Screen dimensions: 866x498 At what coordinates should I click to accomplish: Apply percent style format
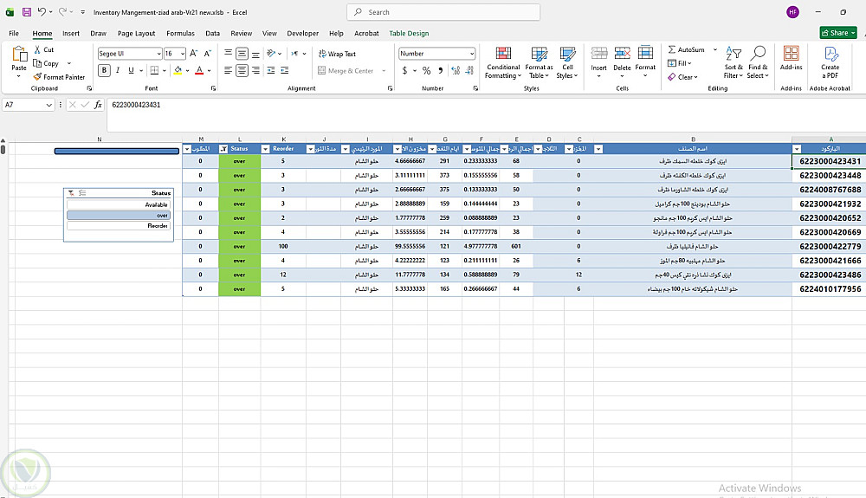click(426, 70)
